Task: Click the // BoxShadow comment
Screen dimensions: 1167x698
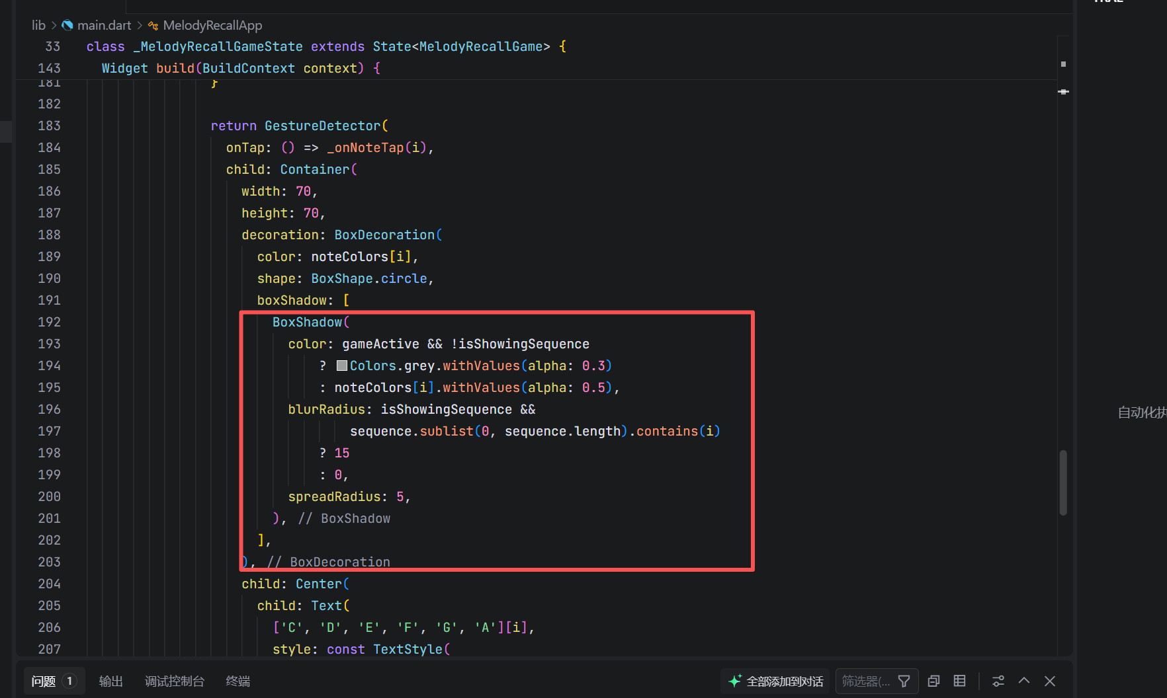Action: (x=344, y=518)
